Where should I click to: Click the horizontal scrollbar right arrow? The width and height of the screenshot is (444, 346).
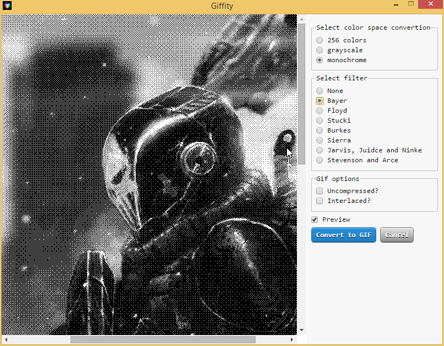[x=292, y=339]
